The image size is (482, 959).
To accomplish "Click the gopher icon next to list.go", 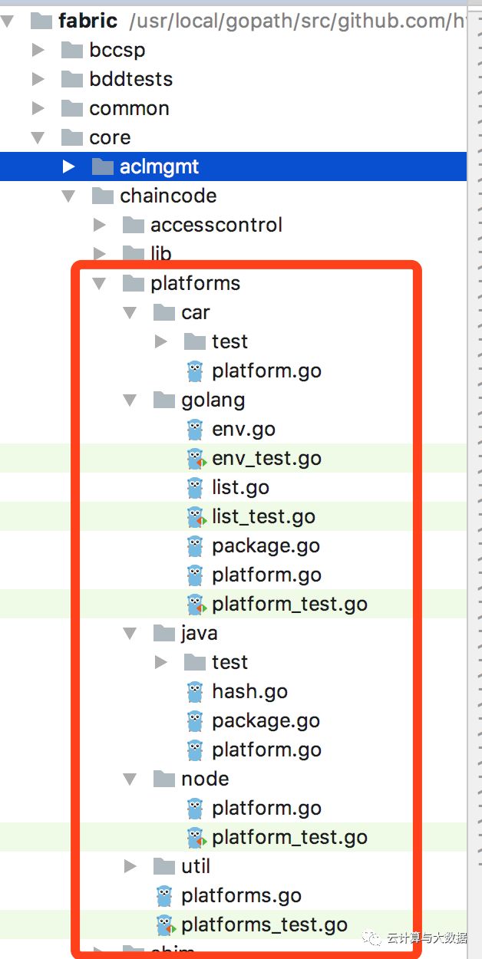I will [194, 487].
